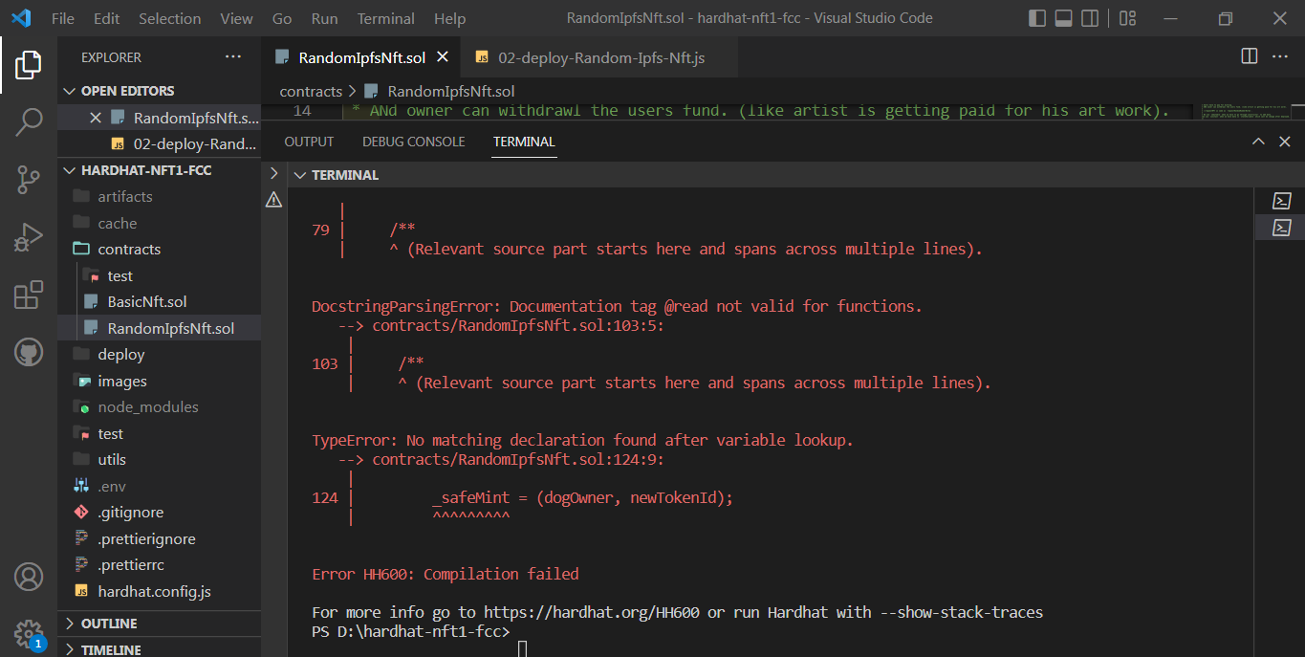Collapse the HARDHAT-NFT1-FCC folder section
Image resolution: width=1305 pixels, height=657 pixels.
[69, 170]
